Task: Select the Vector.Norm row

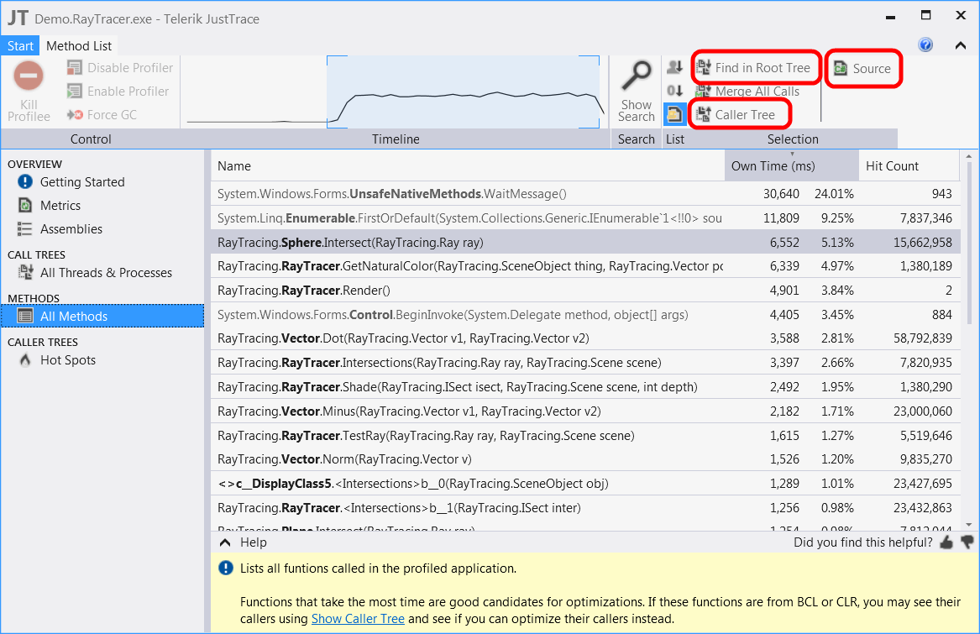Action: [x=585, y=459]
